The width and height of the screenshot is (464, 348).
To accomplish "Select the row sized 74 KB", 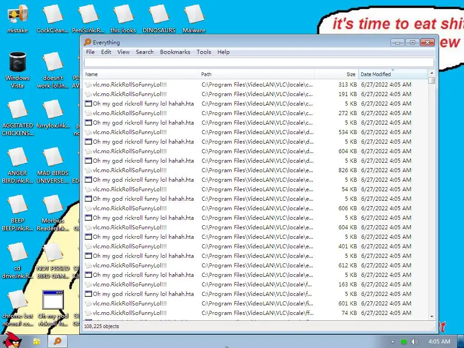I will point(256,313).
